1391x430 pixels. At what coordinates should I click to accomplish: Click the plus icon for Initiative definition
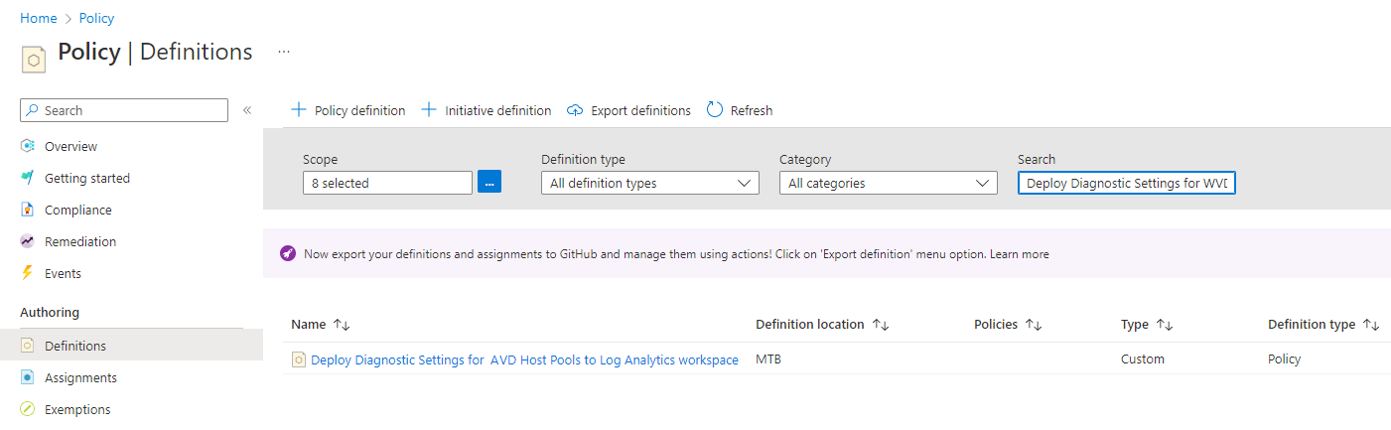[429, 110]
